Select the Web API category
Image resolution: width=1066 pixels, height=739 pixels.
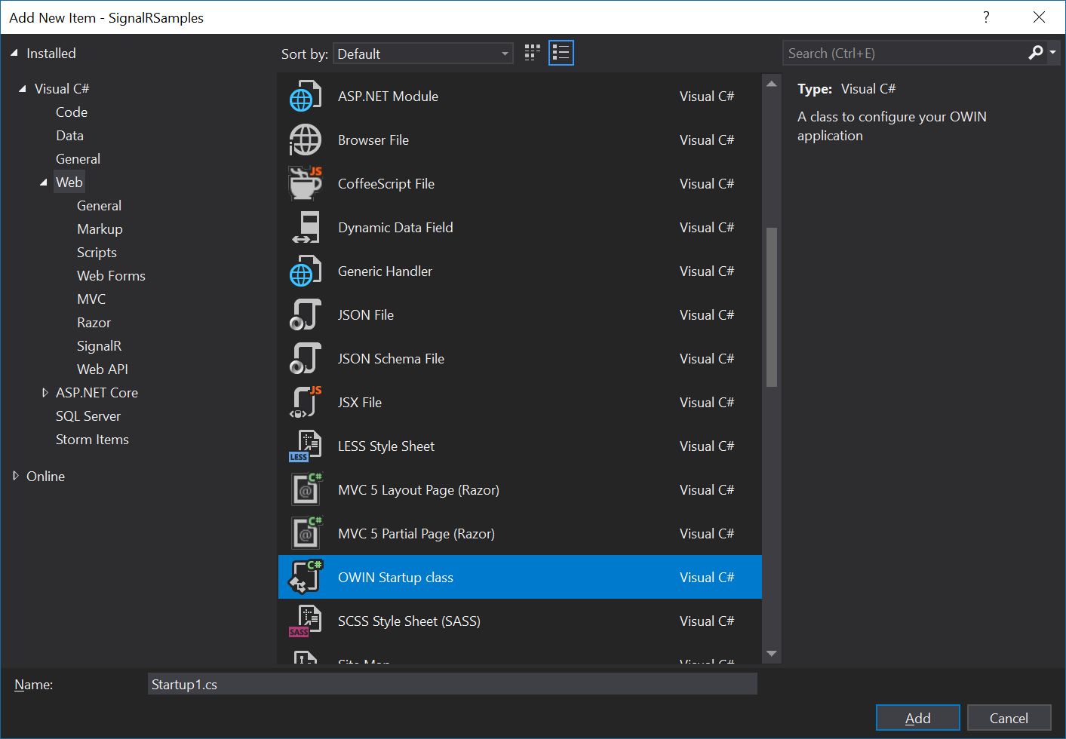coord(103,369)
